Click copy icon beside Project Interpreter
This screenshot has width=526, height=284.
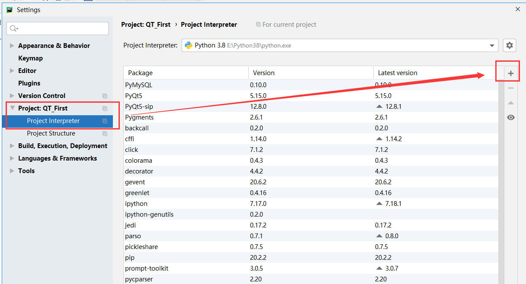pyautogui.click(x=105, y=121)
